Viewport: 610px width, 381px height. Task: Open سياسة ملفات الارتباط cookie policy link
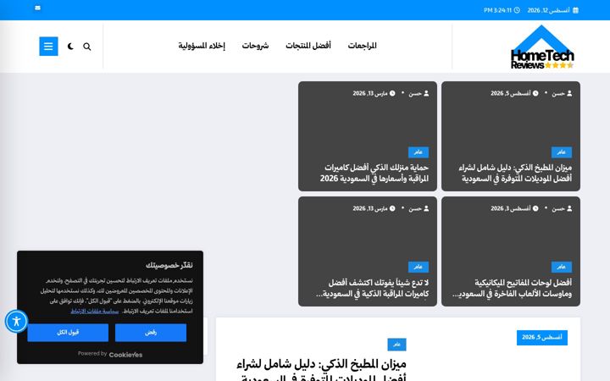click(95, 311)
